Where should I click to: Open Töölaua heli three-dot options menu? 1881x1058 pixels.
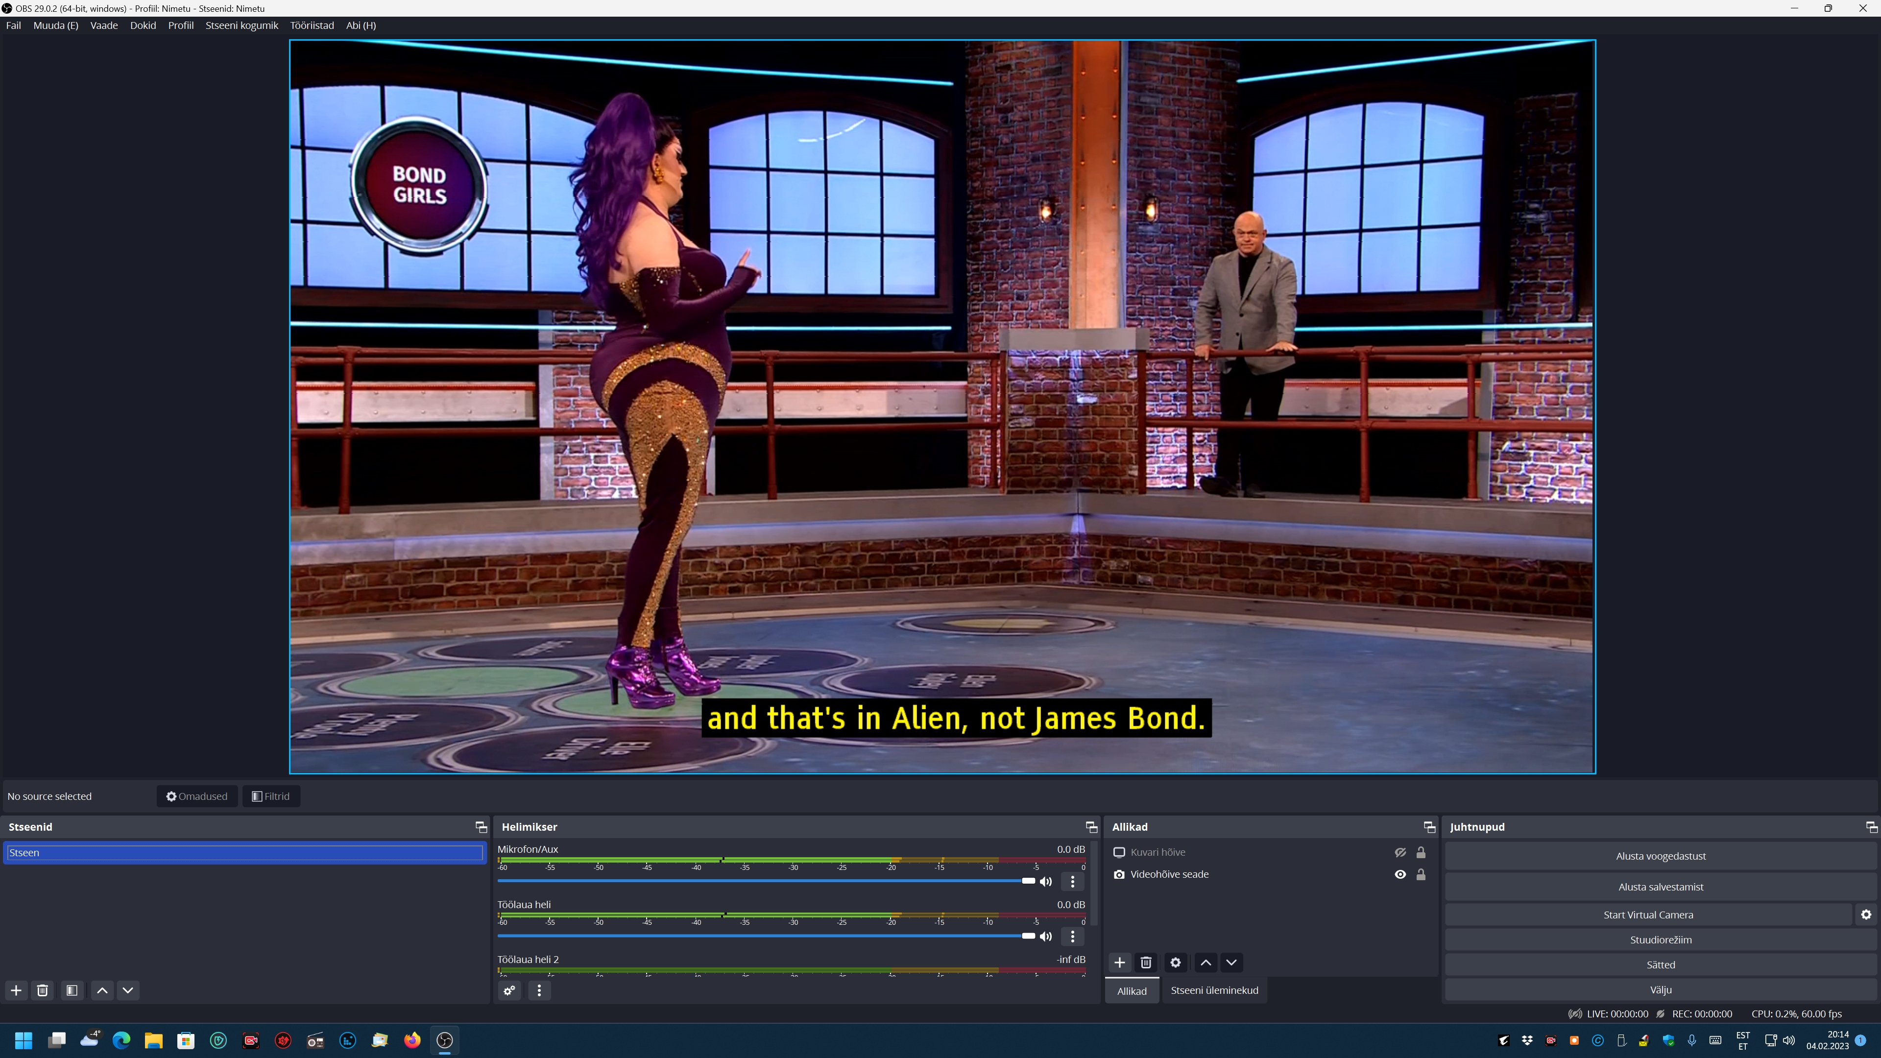click(x=1072, y=936)
